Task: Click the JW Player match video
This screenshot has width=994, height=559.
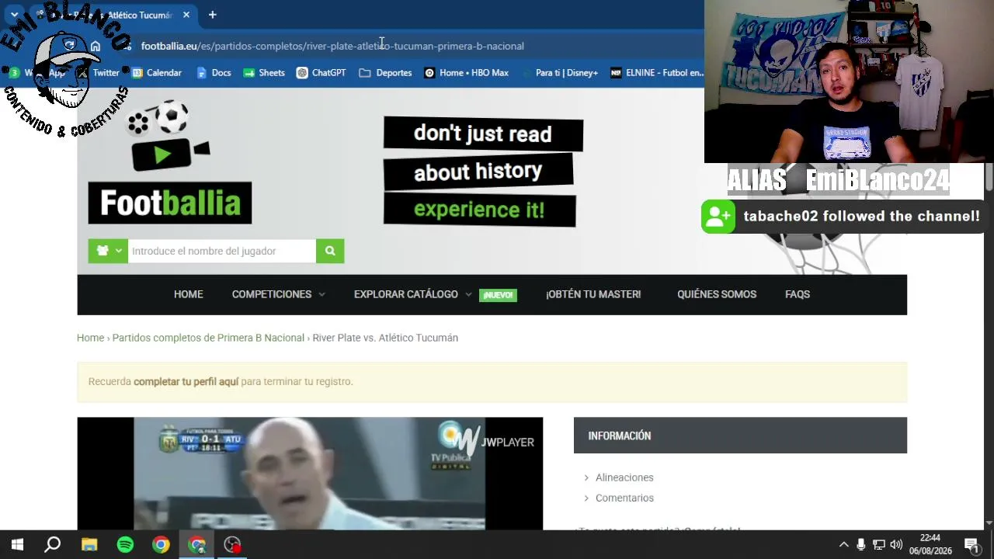Action: coord(310,474)
